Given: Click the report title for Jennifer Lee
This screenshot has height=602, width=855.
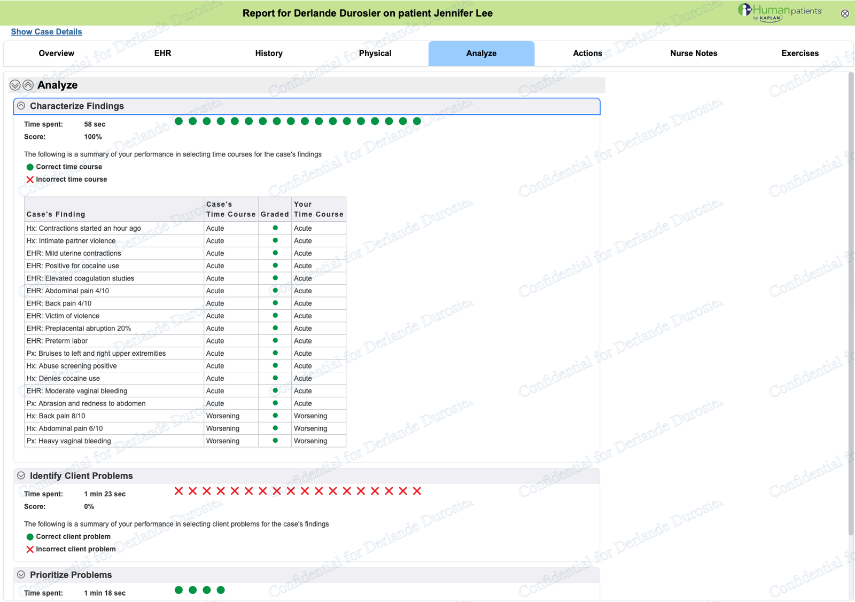Looking at the screenshot, I should tap(368, 13).
